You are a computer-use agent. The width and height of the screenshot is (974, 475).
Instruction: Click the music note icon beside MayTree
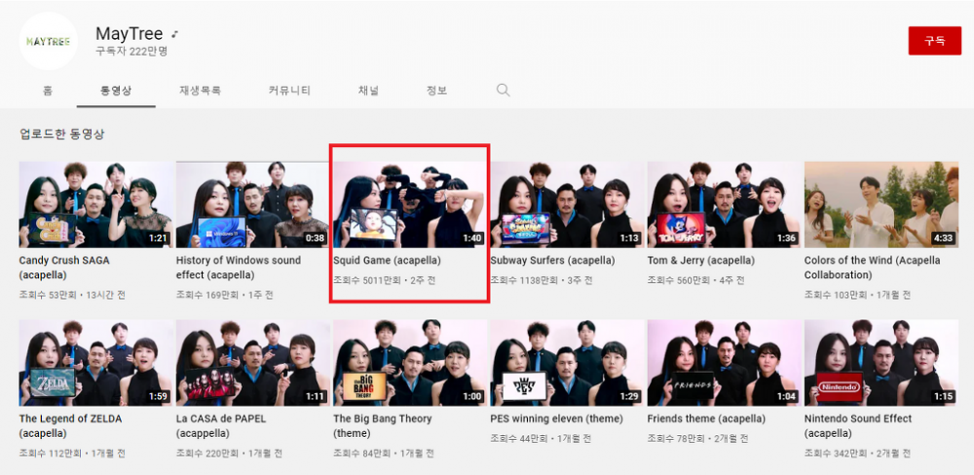click(175, 35)
